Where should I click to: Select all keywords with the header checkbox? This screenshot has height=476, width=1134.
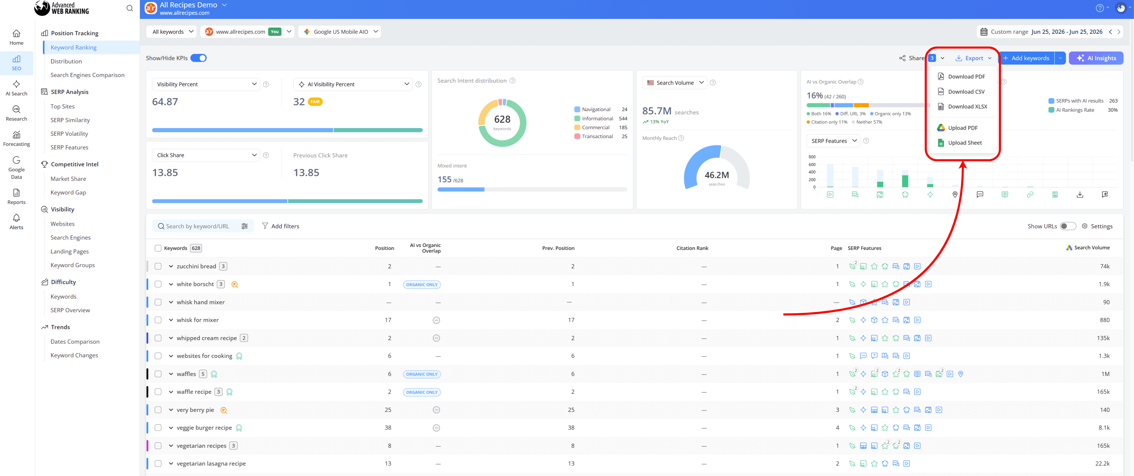(158, 248)
